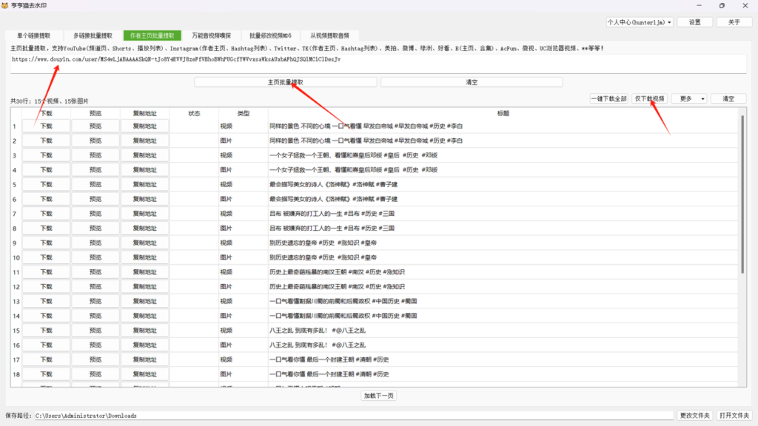Switch to the 多链接批量提取 tab
This screenshot has height=426, width=758.
click(93, 35)
